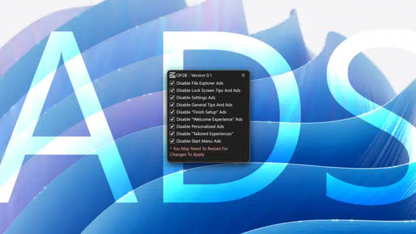416x234 pixels.
Task: Click the OFGB logo icon in title bar
Action: click(x=172, y=75)
